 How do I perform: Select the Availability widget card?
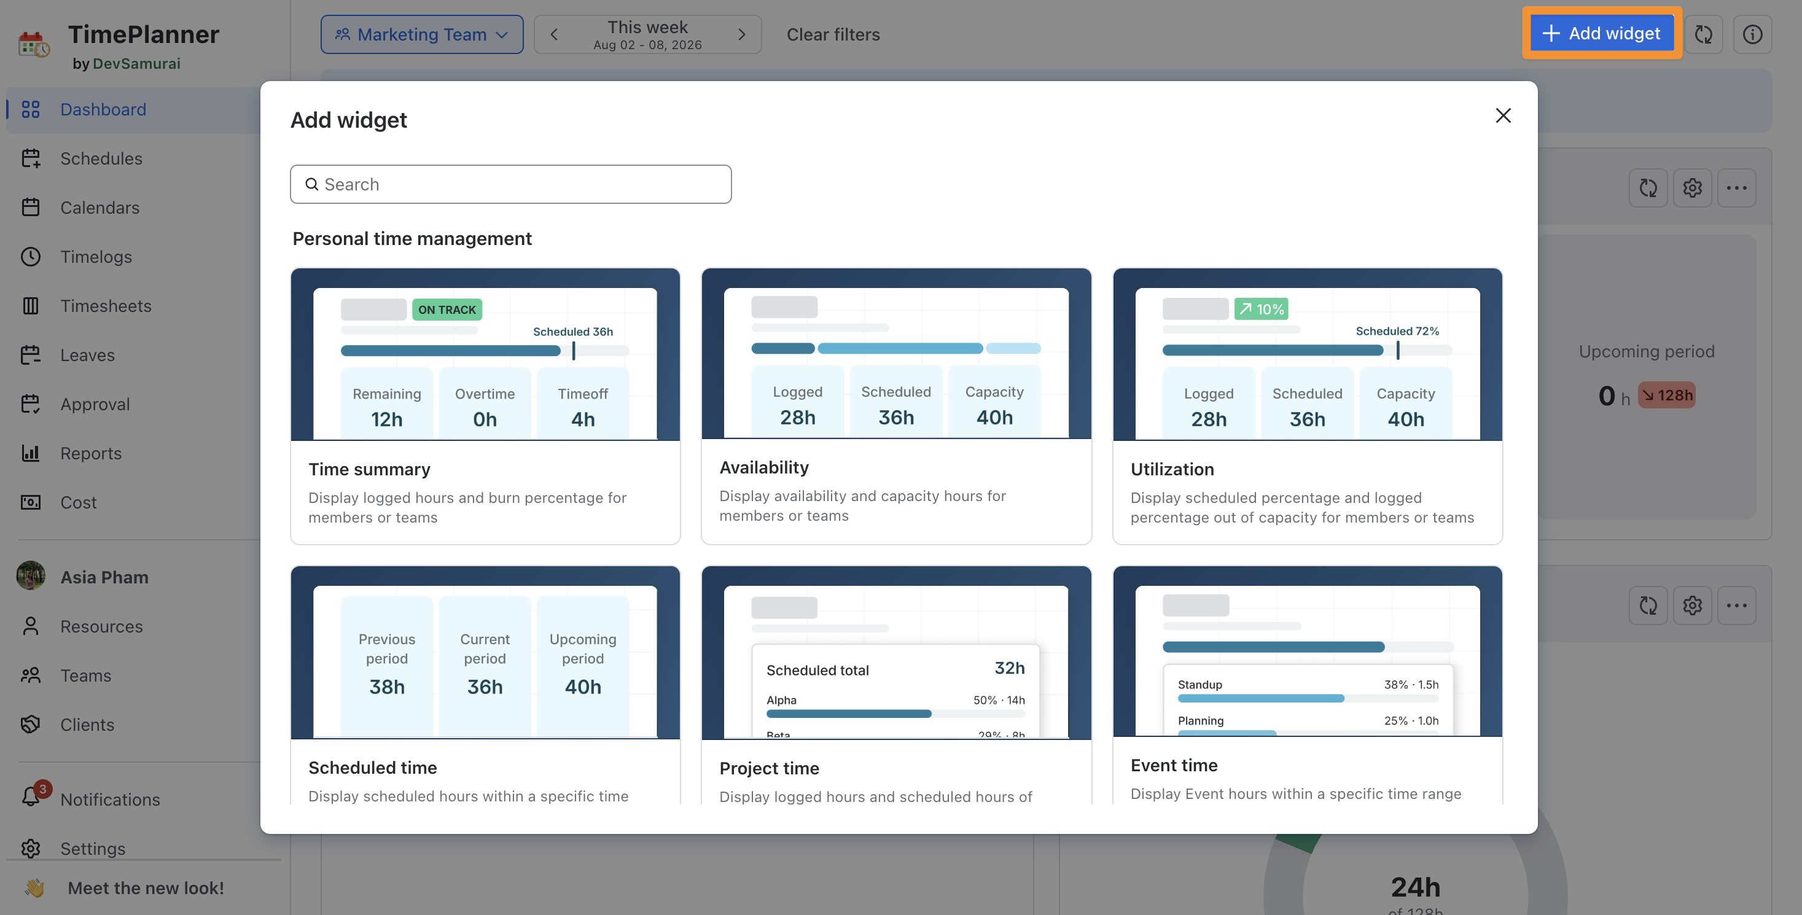[896, 406]
